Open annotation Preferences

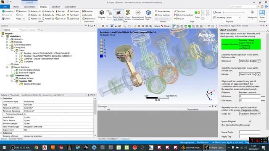coord(89,18)
